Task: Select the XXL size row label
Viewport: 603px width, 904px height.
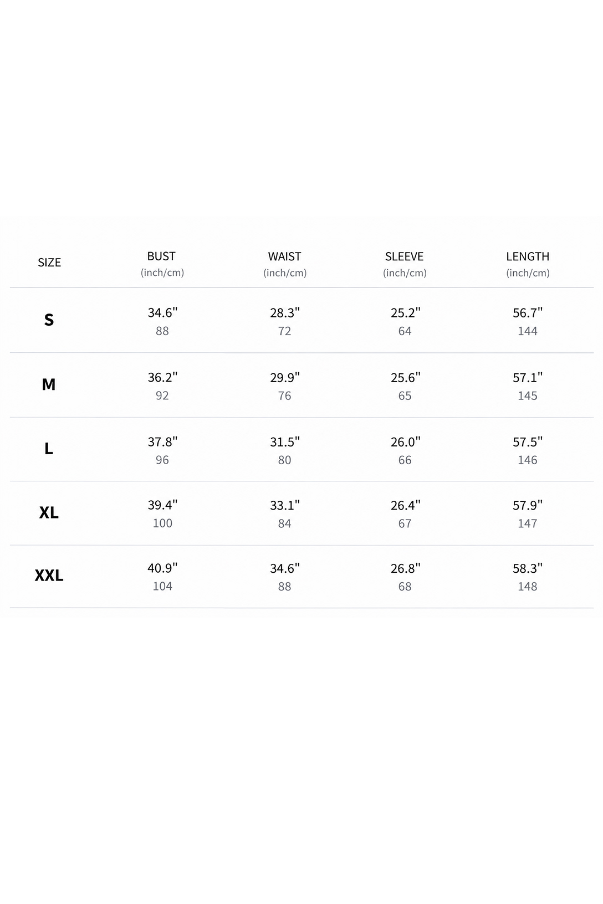Action: [49, 576]
